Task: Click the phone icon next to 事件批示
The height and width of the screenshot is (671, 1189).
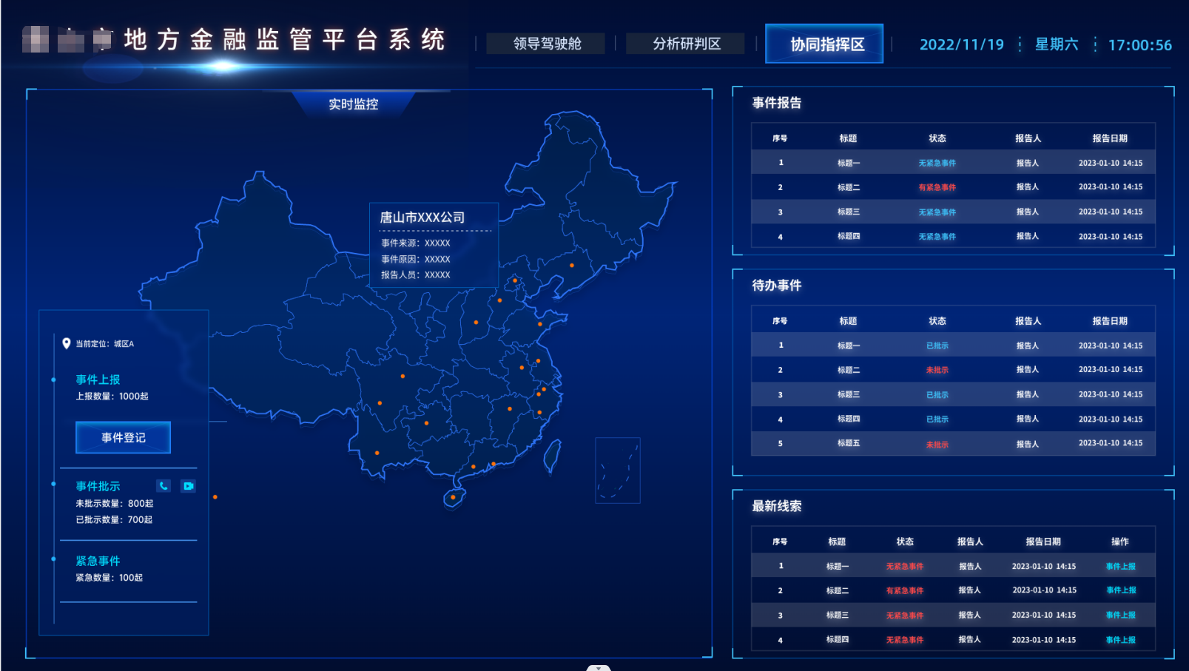Action: 164,486
